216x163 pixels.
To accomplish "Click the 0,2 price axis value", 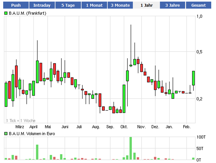I will pos(199,99).
